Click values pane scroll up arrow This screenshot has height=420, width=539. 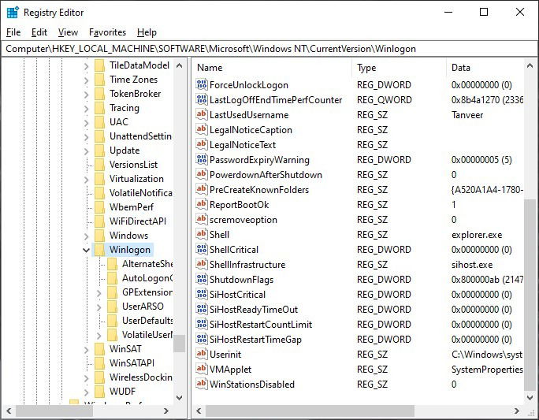[x=530, y=65]
